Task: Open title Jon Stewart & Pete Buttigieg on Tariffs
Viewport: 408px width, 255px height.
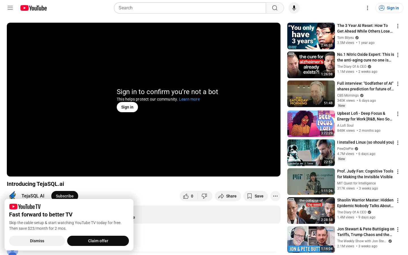Action: [x=365, y=232]
